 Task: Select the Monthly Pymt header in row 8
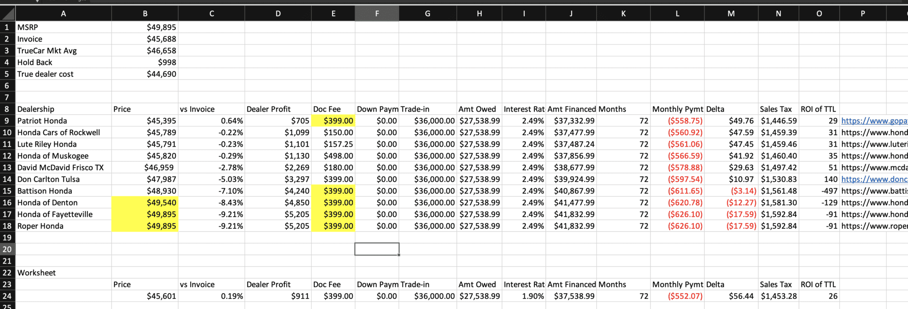click(677, 109)
